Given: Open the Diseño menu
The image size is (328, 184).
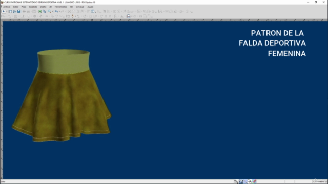Looking at the screenshot, I should tap(43, 7).
